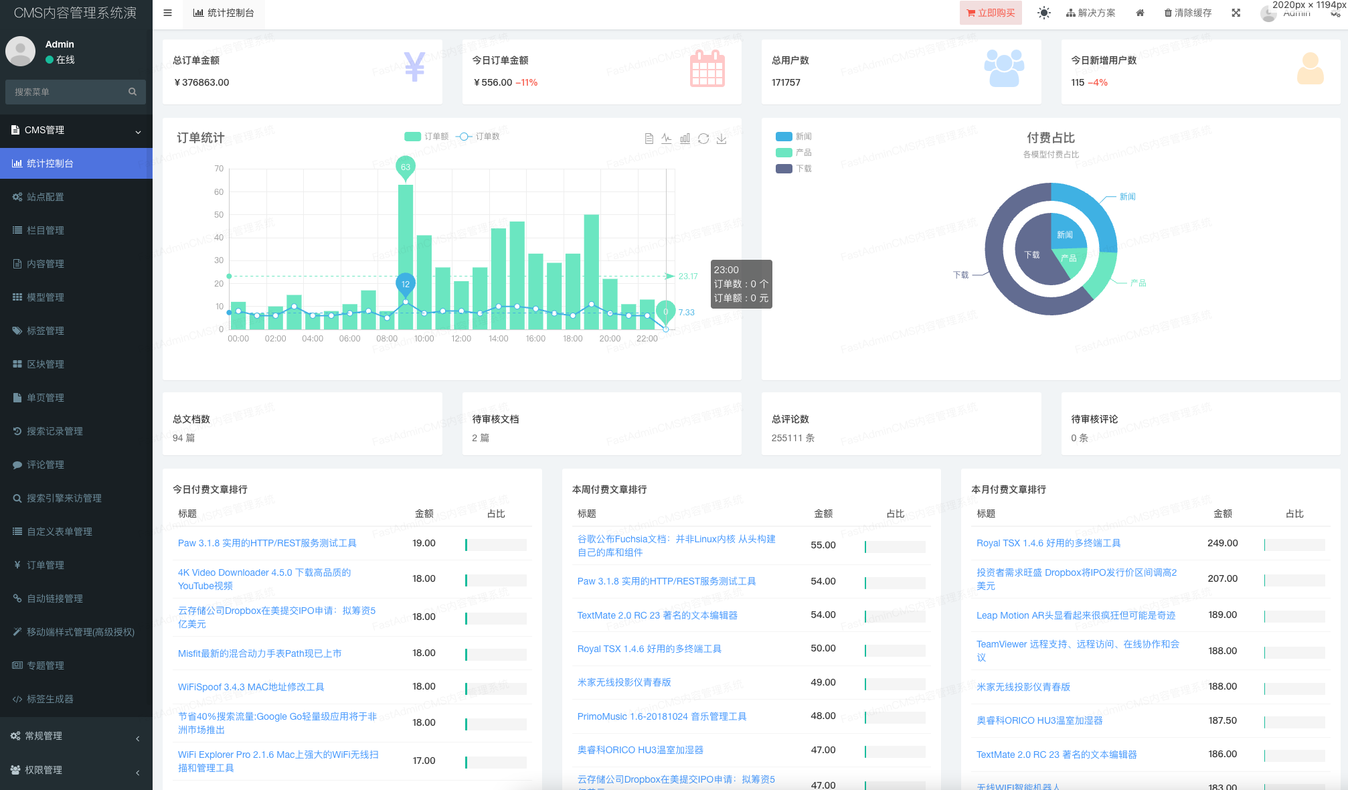Image resolution: width=1348 pixels, height=790 pixels.
Task: Download order chart as image
Action: coord(721,139)
